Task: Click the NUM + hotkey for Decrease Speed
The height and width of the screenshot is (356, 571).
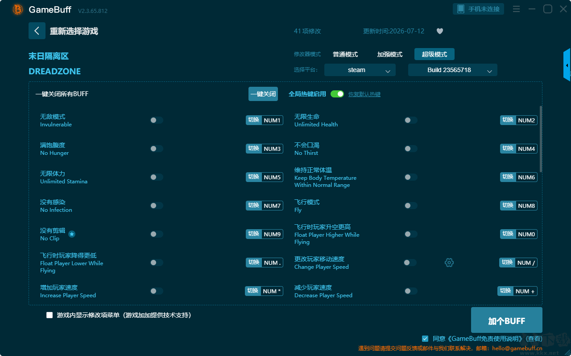Action: pyautogui.click(x=517, y=291)
